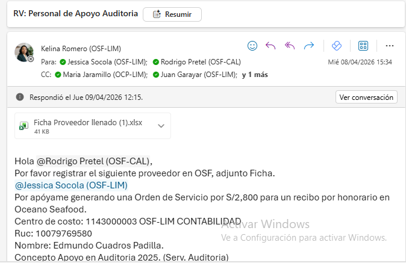Open the Viva/Copilot insights icon

point(337,46)
